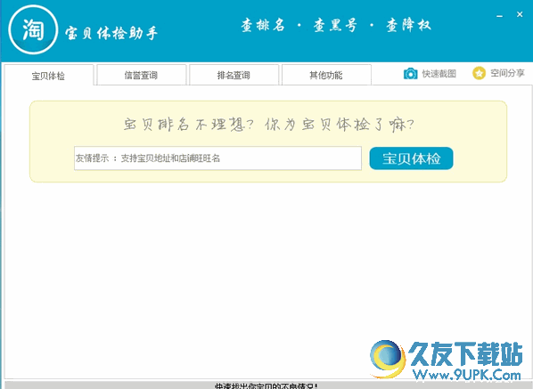Image resolution: width=533 pixels, height=389 pixels.
Task: Click the 查黑号 header slogan
Action: pyautogui.click(x=335, y=26)
